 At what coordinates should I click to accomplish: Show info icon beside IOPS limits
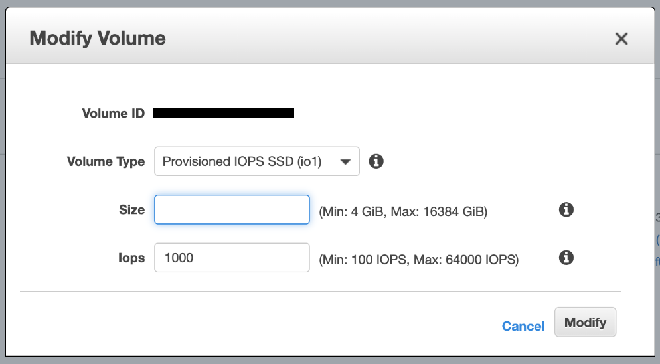click(566, 258)
